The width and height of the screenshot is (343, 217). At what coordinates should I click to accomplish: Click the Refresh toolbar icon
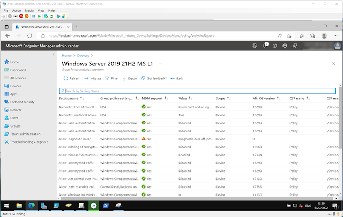point(65,78)
